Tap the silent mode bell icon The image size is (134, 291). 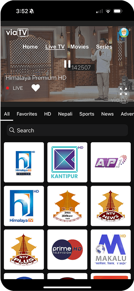point(31,11)
